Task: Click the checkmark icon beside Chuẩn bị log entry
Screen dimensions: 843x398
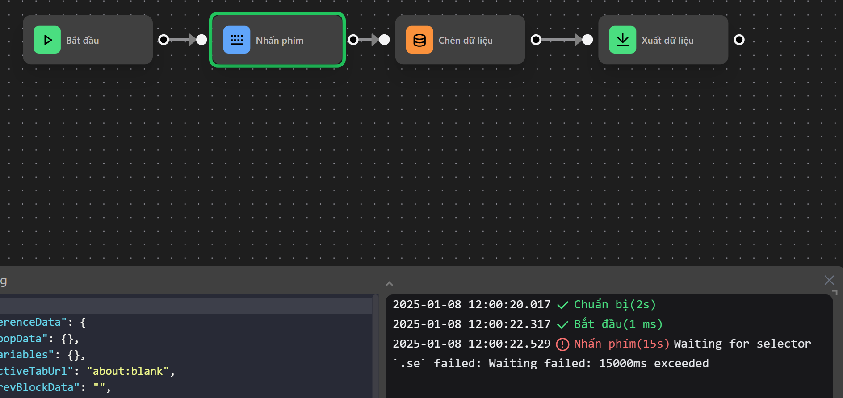Action: coord(562,305)
